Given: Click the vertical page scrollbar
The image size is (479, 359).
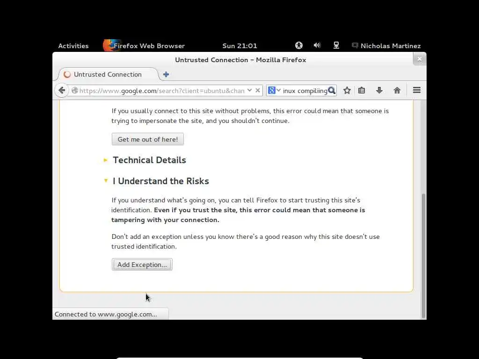Looking at the screenshot, I should [x=423, y=256].
